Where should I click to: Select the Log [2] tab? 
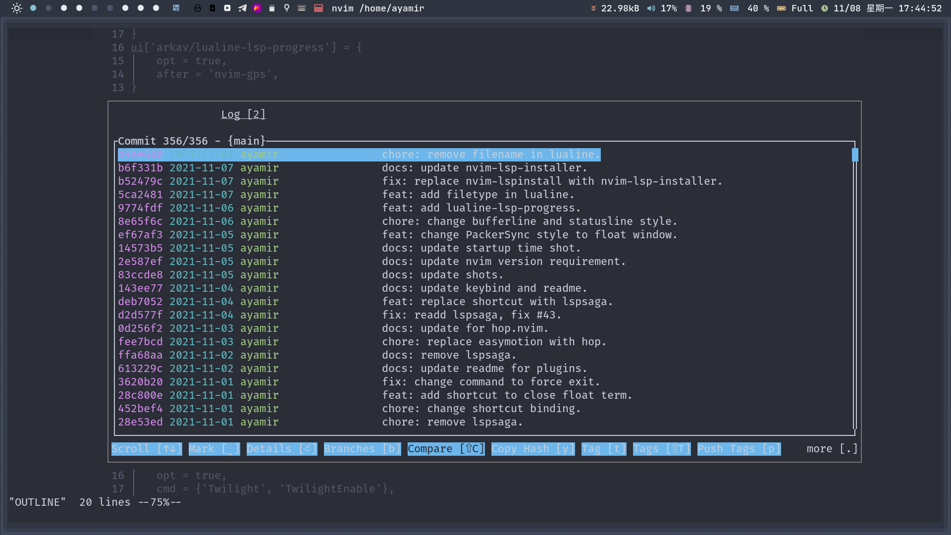pos(243,114)
